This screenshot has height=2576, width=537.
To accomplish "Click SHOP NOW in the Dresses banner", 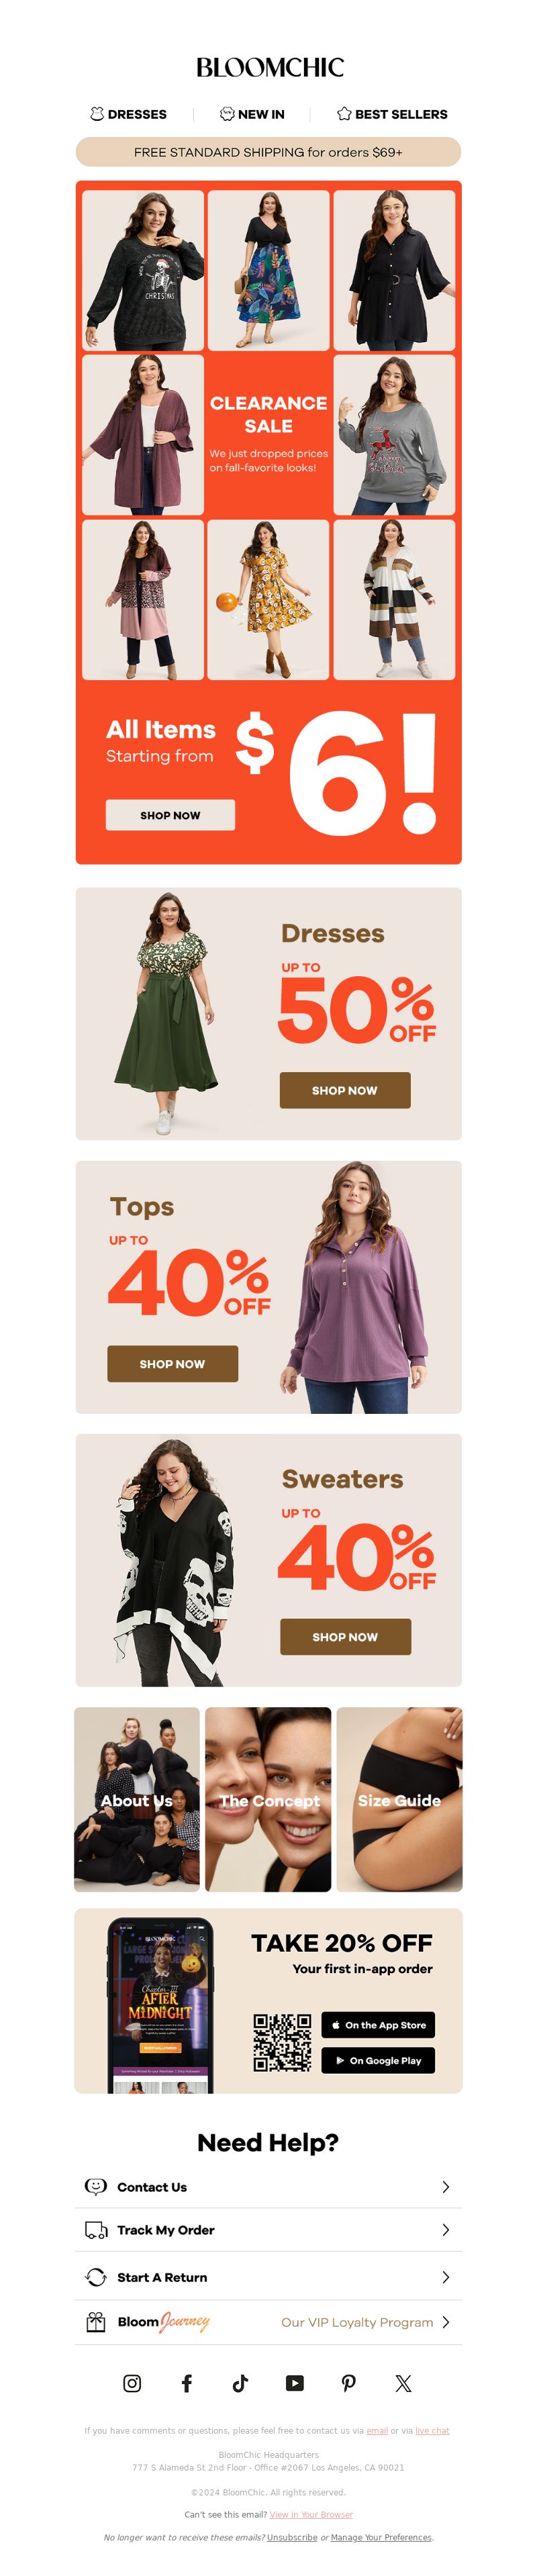I will 345,1090.
